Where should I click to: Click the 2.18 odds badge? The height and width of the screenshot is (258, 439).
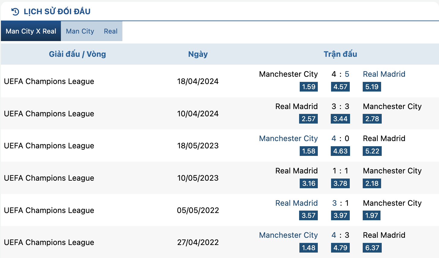coord(372,183)
